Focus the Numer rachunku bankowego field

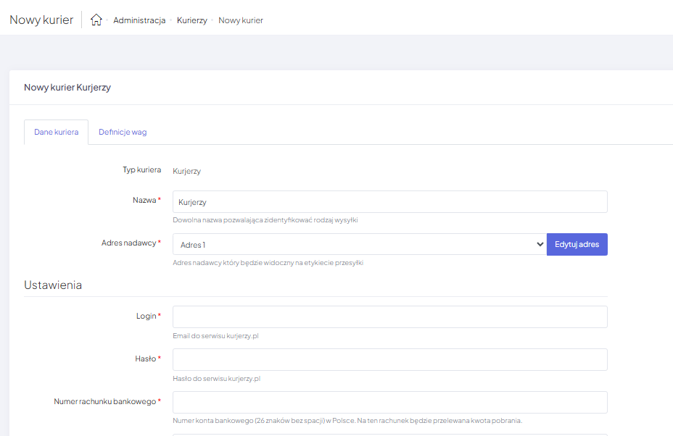389,402
